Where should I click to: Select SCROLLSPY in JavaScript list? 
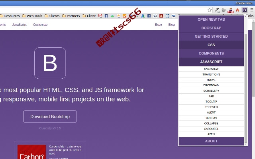pos(211,91)
